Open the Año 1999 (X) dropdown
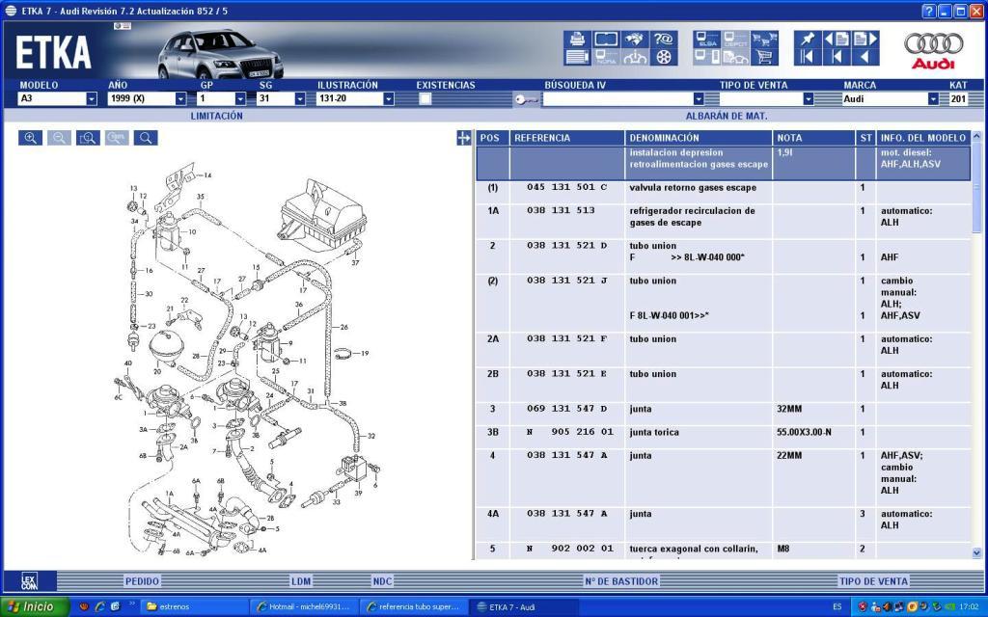The height and width of the screenshot is (617, 988). click(180, 99)
